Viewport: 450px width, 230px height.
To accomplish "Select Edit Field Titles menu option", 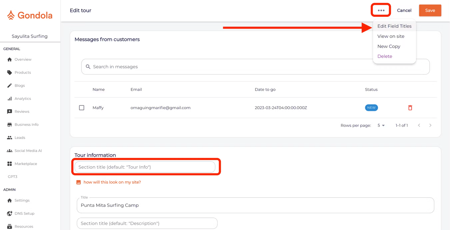I will click(x=394, y=26).
